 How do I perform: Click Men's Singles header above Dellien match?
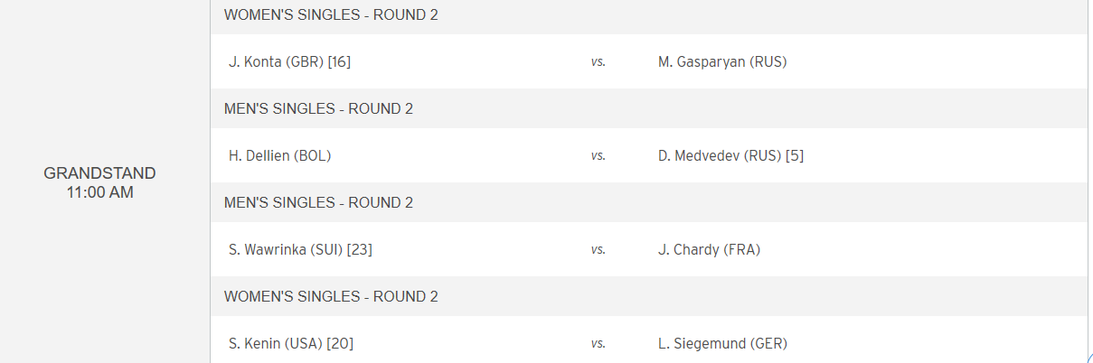click(x=318, y=109)
